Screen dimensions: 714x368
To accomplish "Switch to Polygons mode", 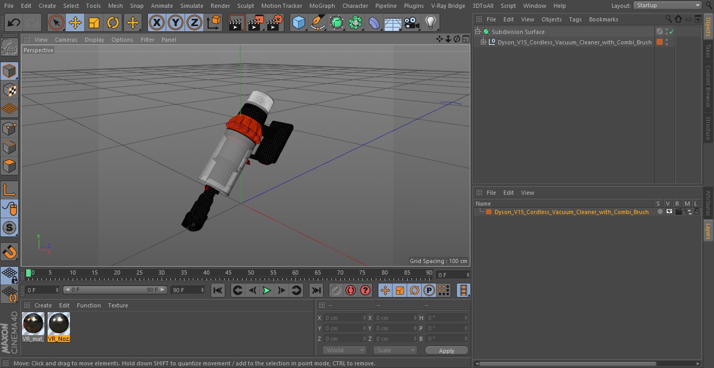I will [9, 167].
